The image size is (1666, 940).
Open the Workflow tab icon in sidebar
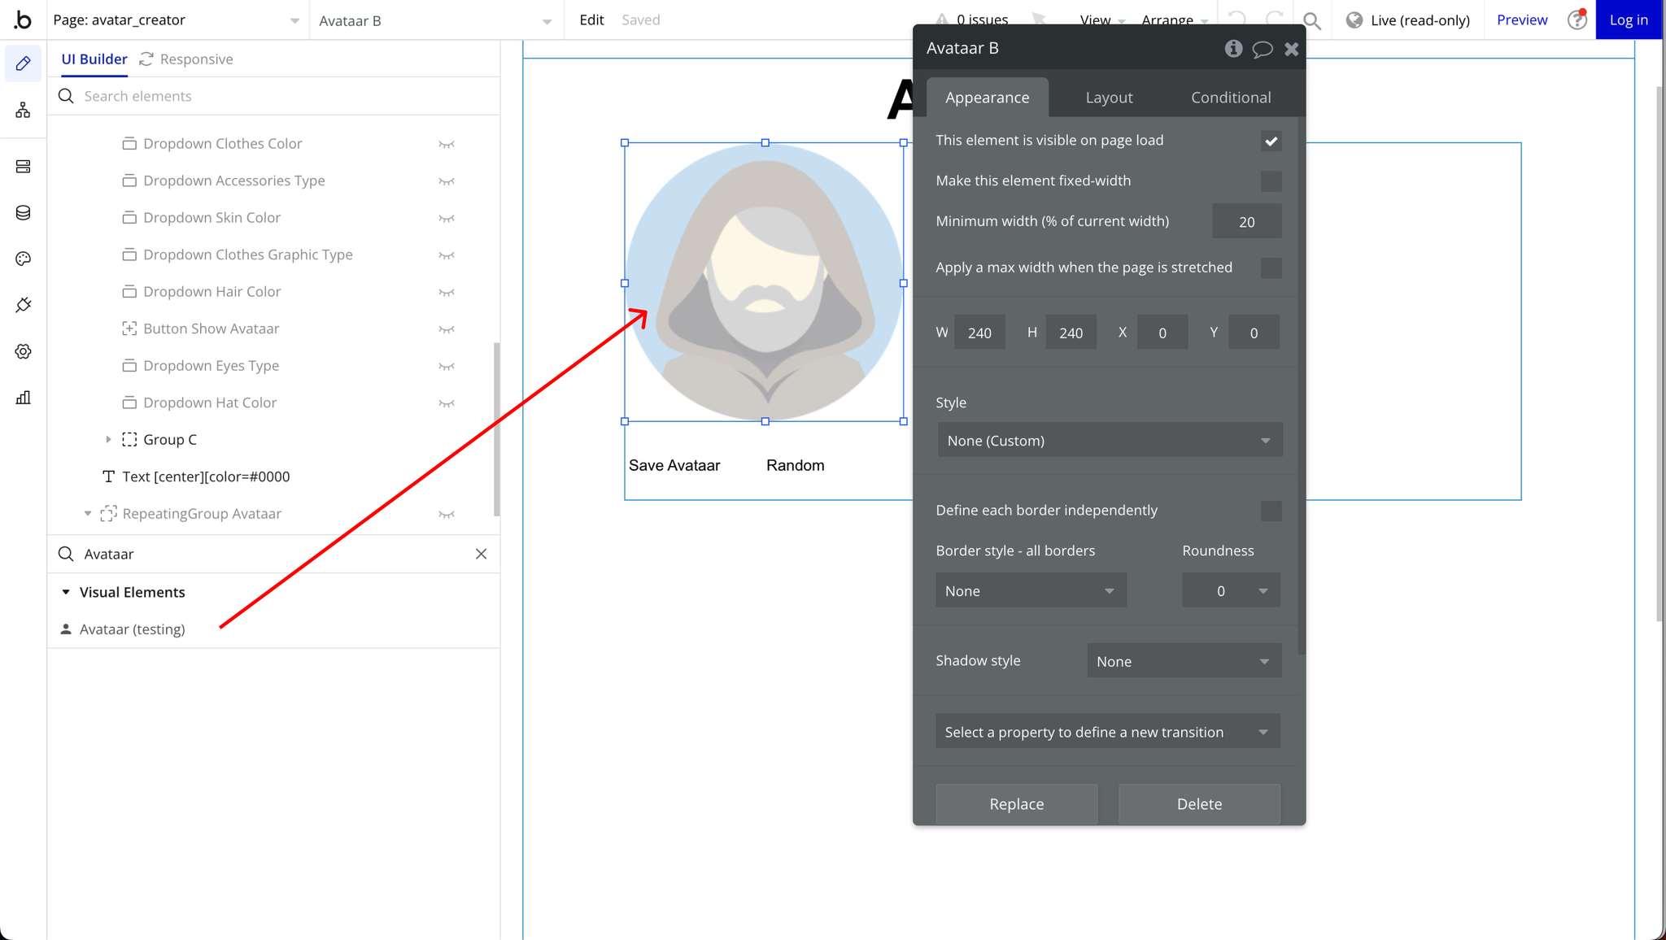coord(23,110)
